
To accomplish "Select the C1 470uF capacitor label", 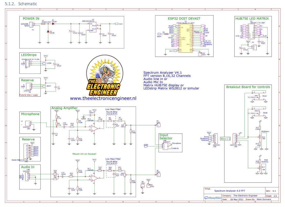I will 75,32.
